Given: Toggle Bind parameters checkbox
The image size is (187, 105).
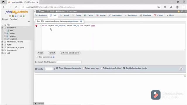Looking at the screenshot, I should tap(37, 57).
